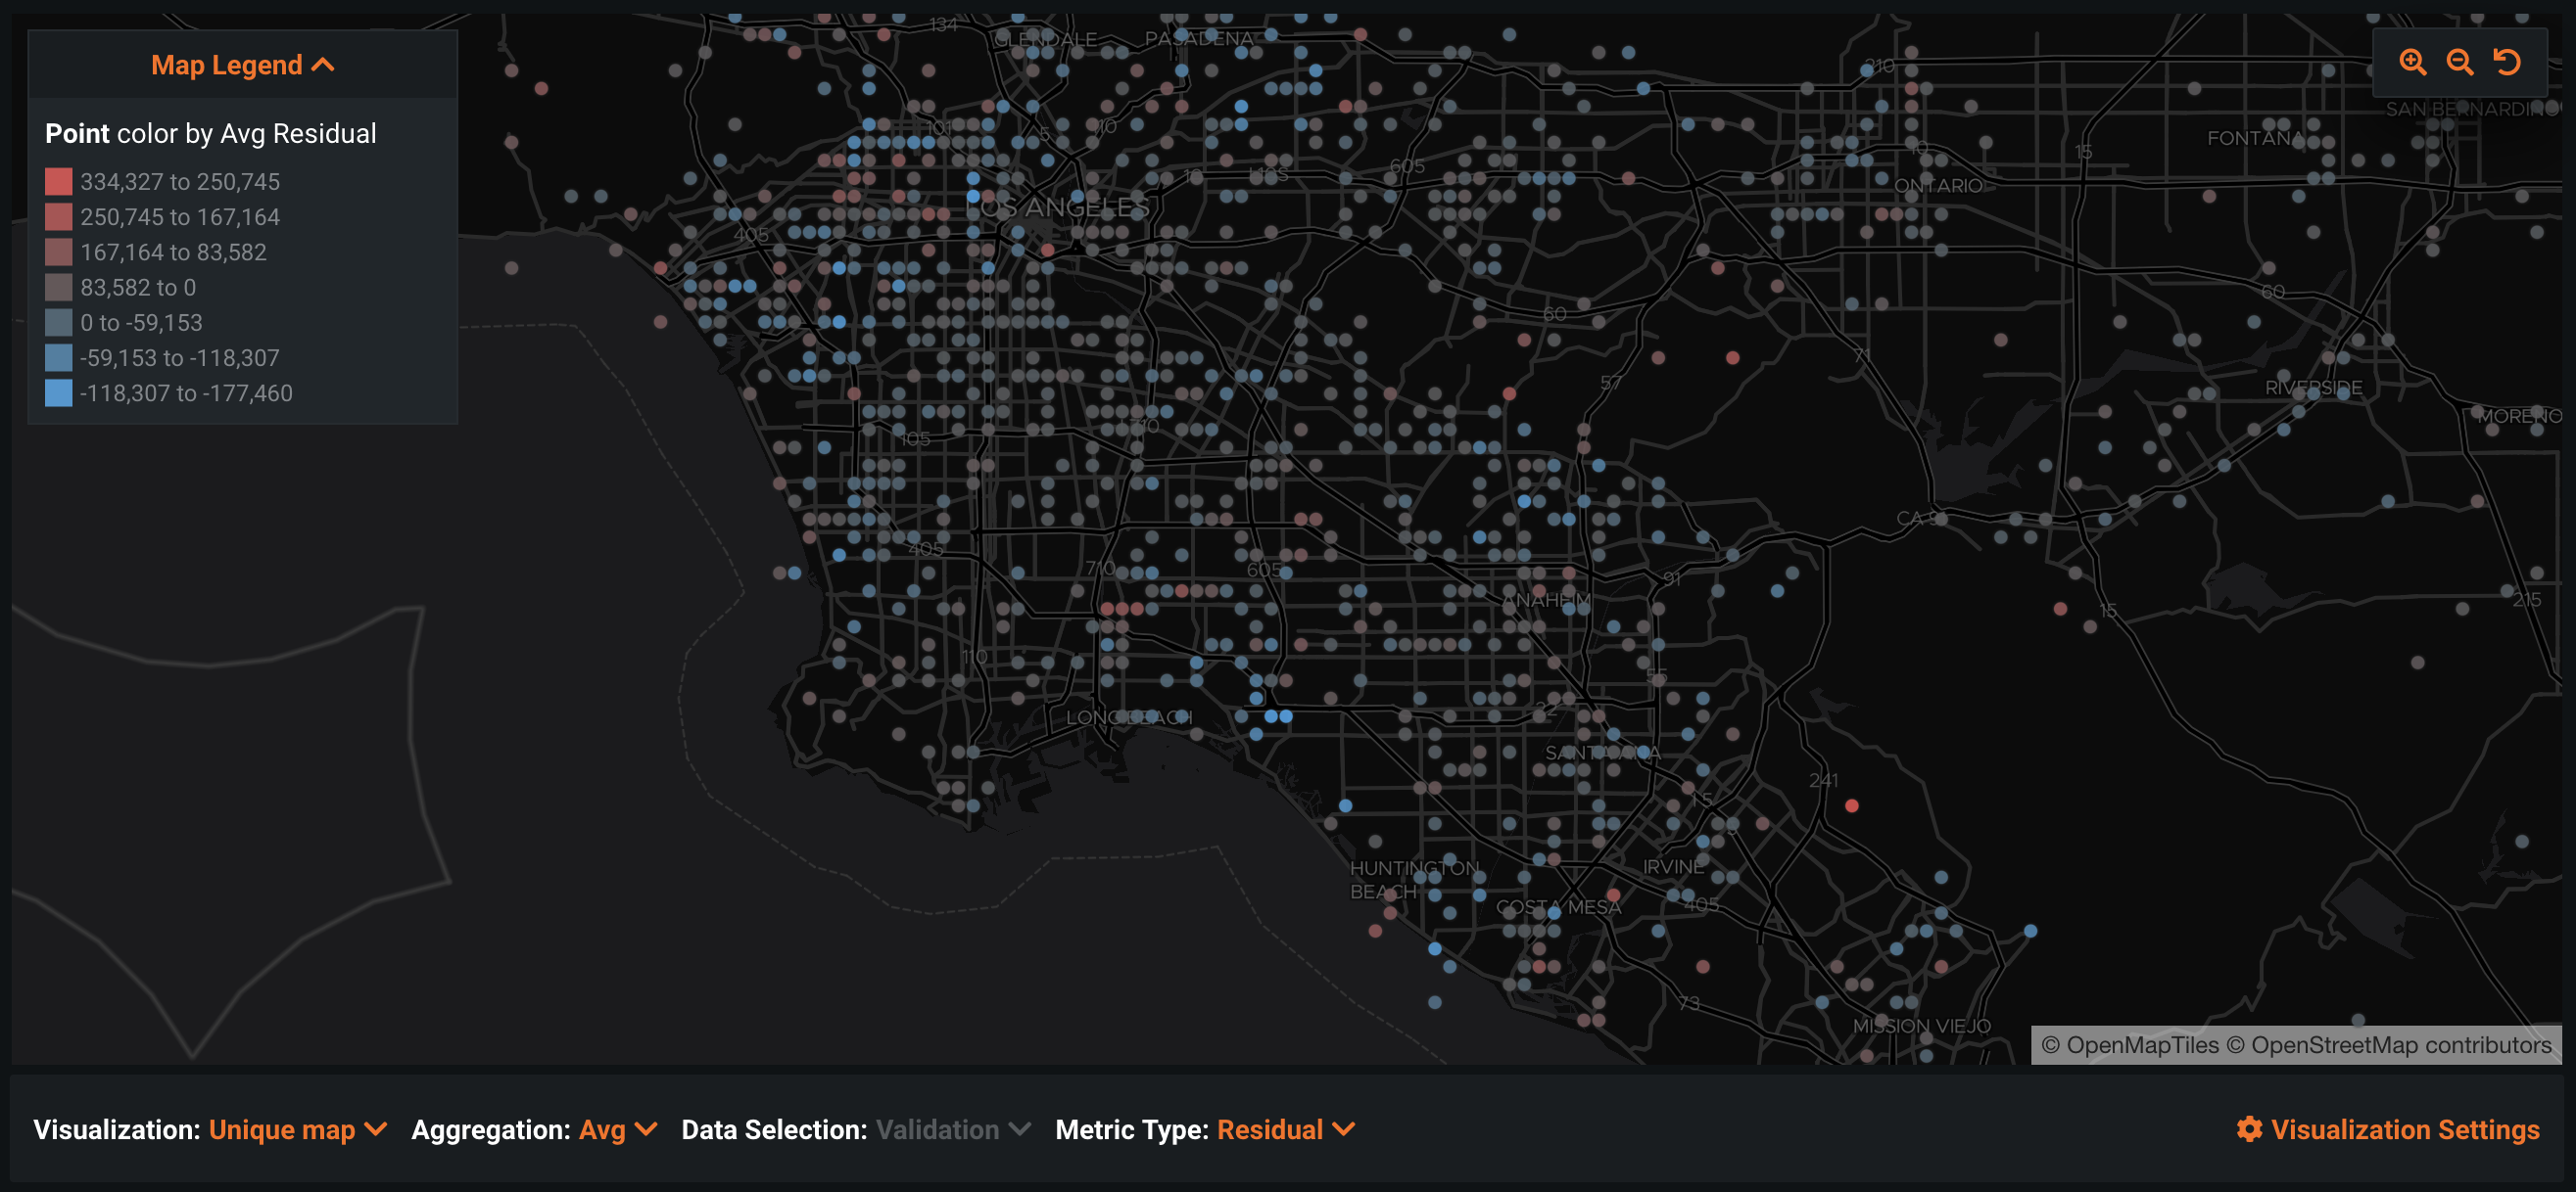Click the 250,745 to 167,164 legend swatch
The width and height of the screenshot is (2576, 1192).
pos(58,217)
